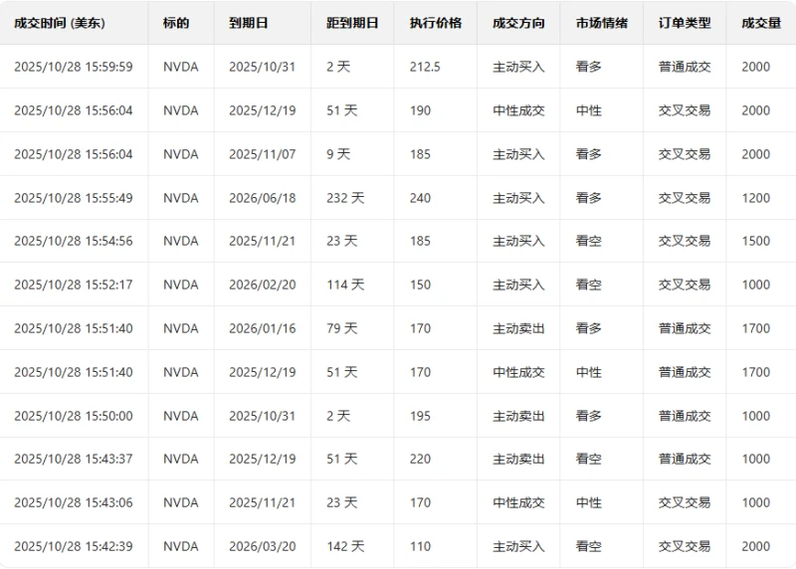Screen dimensions: 796x569
Task: Click the 212.5 strike price cell
Action: tap(425, 67)
